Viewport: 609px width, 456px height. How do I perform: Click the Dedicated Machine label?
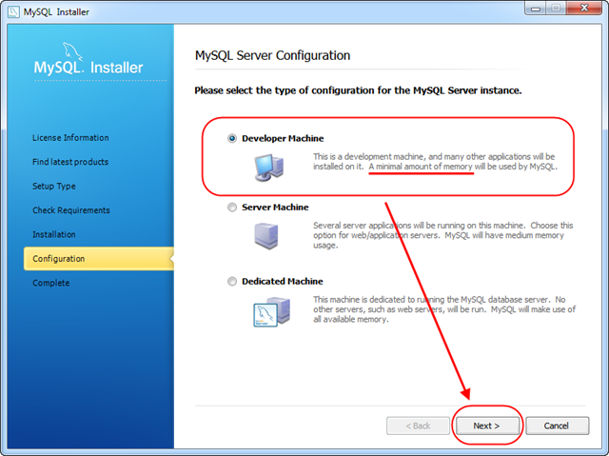point(283,281)
